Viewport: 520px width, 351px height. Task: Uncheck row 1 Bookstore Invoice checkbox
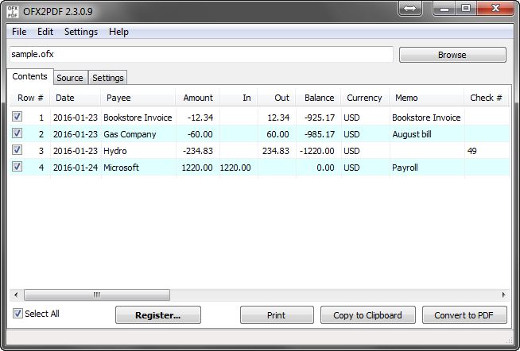tap(17, 117)
